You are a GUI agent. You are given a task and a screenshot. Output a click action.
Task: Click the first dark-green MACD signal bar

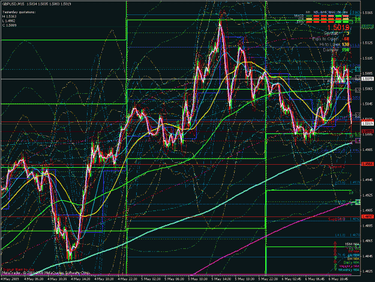(x=309, y=16)
